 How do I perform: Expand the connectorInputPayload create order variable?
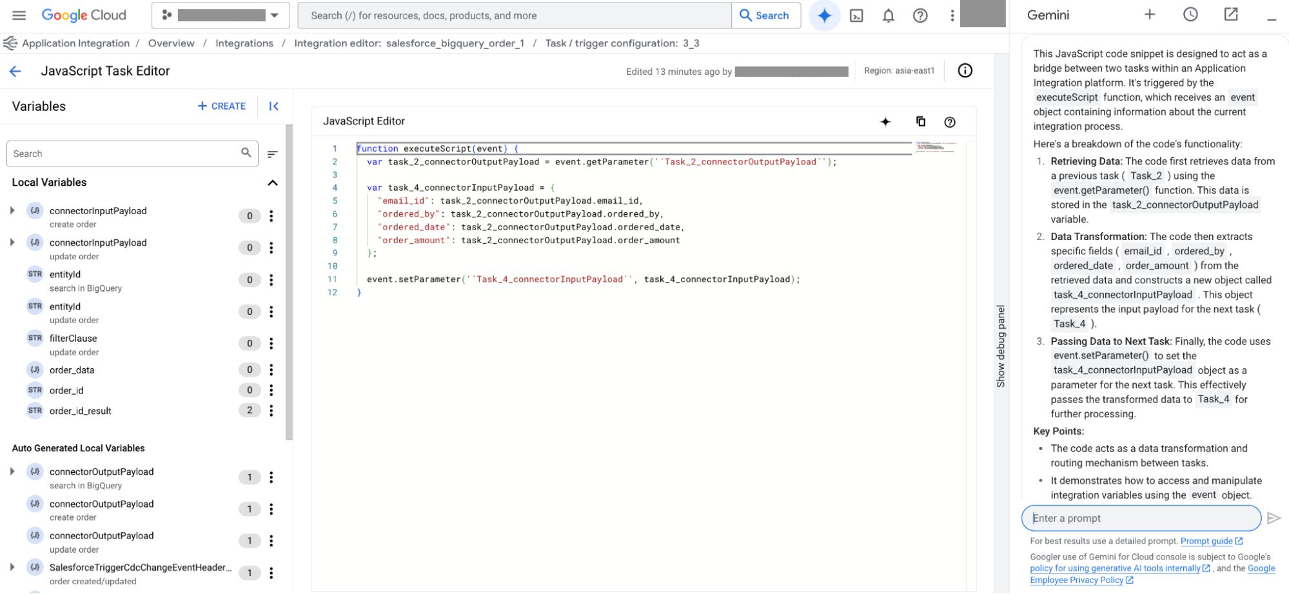(12, 209)
